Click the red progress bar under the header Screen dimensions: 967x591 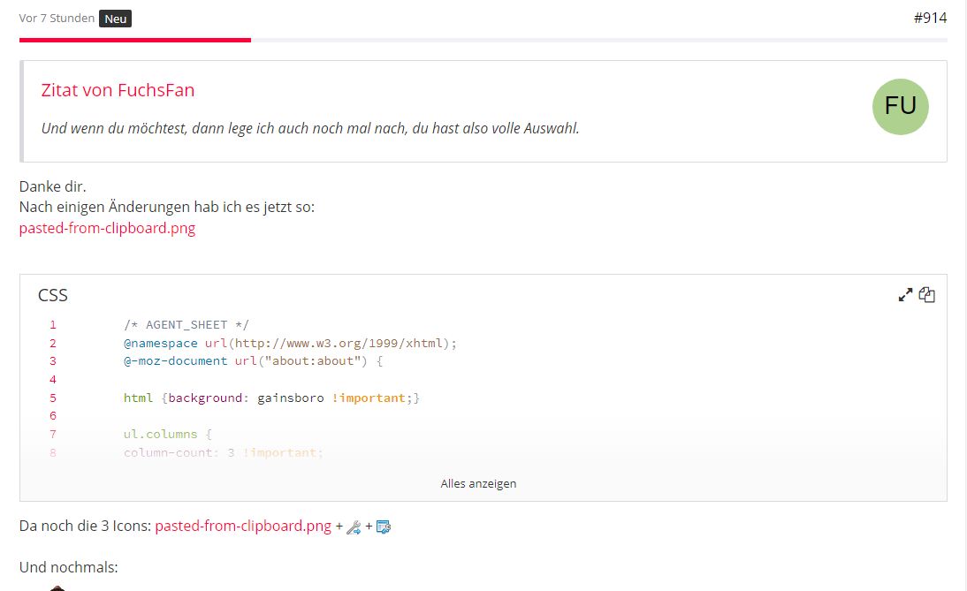(x=134, y=40)
